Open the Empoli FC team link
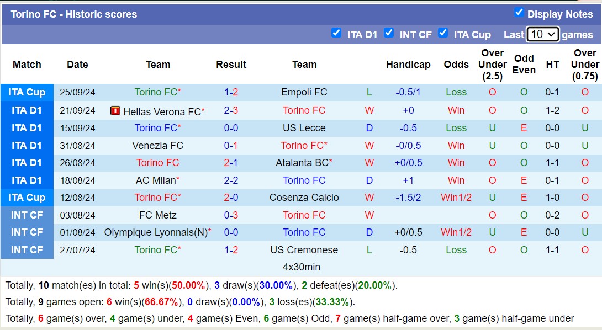The image size is (602, 330). pyautogui.click(x=304, y=92)
